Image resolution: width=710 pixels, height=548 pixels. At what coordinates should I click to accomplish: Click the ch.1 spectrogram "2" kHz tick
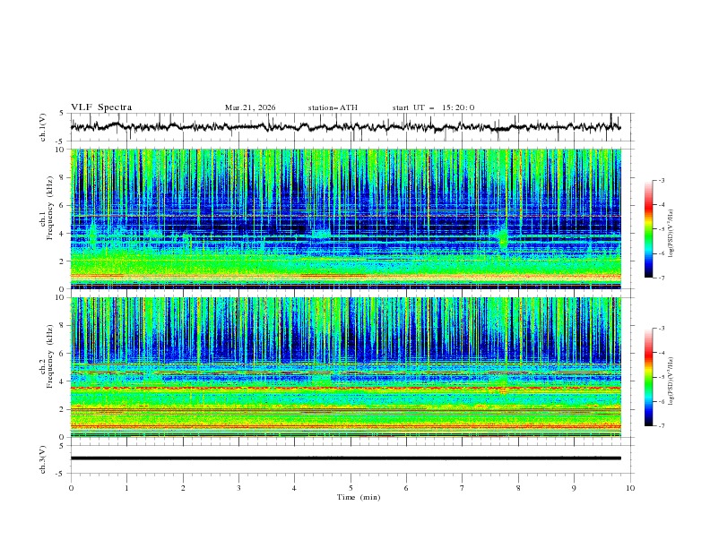click(63, 261)
